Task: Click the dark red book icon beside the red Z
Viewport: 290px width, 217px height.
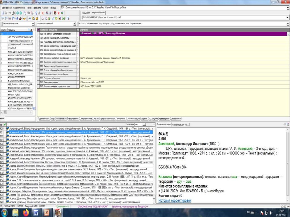Action: point(55,13)
